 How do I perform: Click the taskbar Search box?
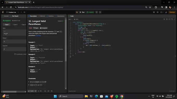pos(71,96)
